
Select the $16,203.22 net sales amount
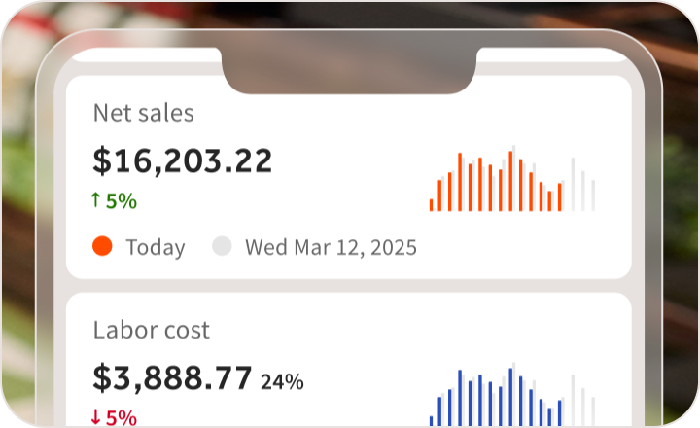[182, 160]
